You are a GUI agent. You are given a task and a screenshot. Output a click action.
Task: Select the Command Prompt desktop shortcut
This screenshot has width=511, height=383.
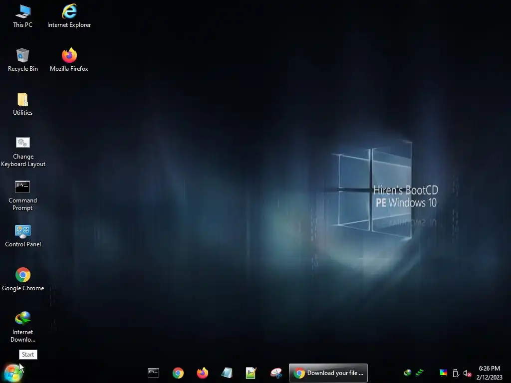click(x=23, y=196)
